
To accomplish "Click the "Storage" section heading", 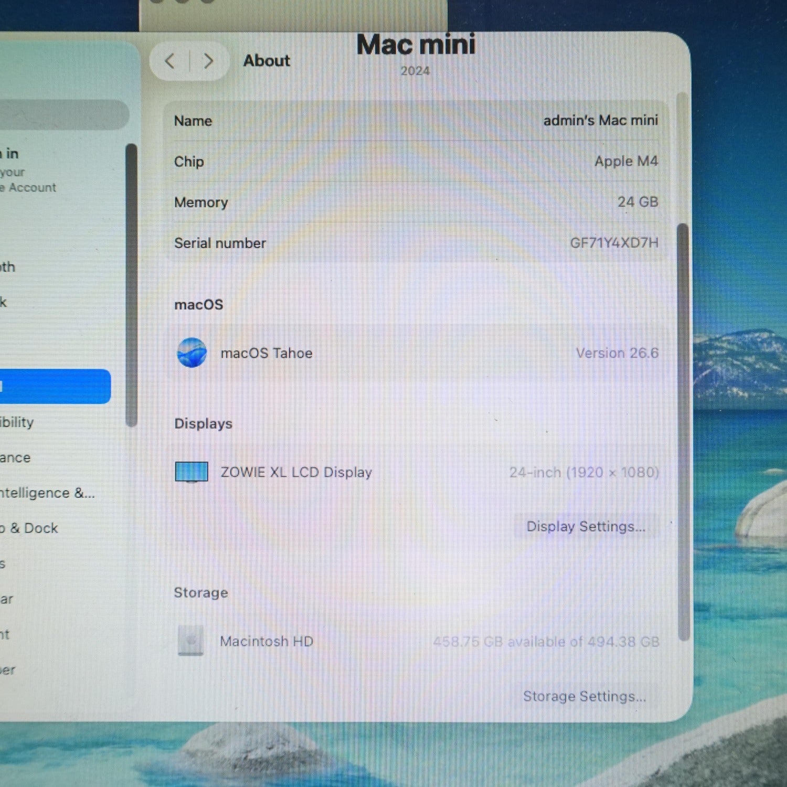I will (201, 593).
